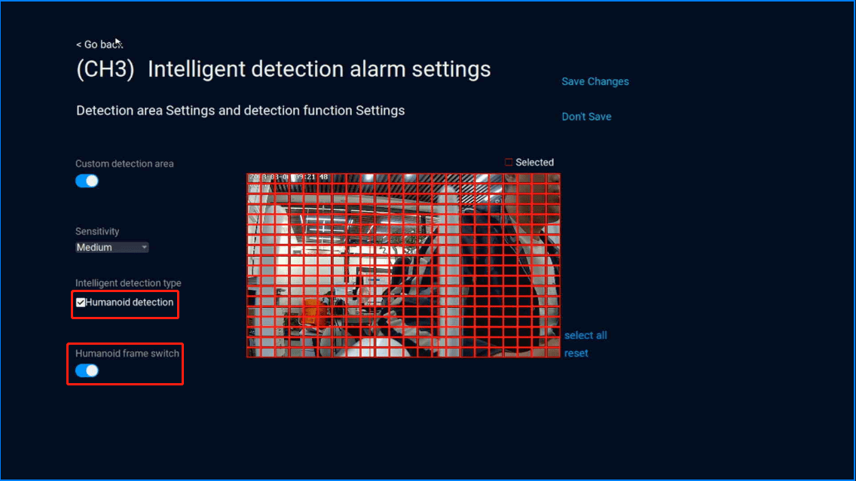
Task: Click select all beside the detection grid
Action: pos(585,336)
